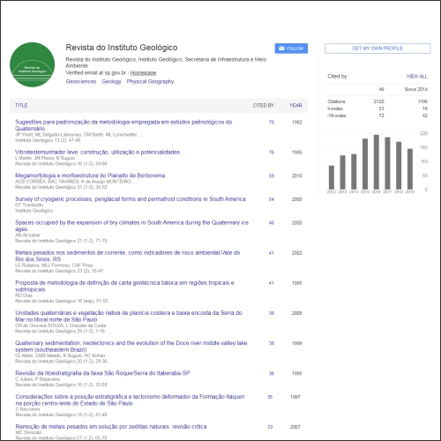The height and width of the screenshot is (441, 441).
Task: Open article 'Revisão da litoestratigrafia da faixa São Roque'
Action: pos(102,373)
